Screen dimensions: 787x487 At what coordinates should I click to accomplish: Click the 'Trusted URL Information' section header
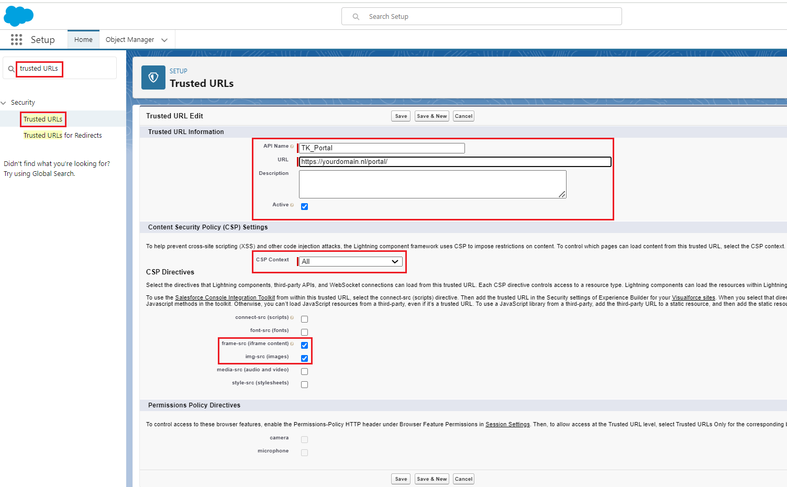186,132
